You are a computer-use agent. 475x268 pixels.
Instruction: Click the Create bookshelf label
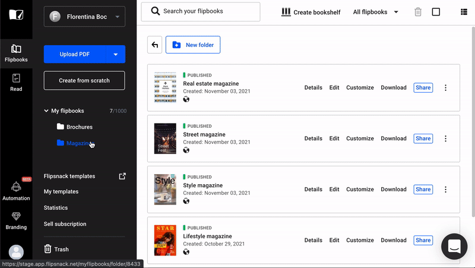(x=317, y=12)
